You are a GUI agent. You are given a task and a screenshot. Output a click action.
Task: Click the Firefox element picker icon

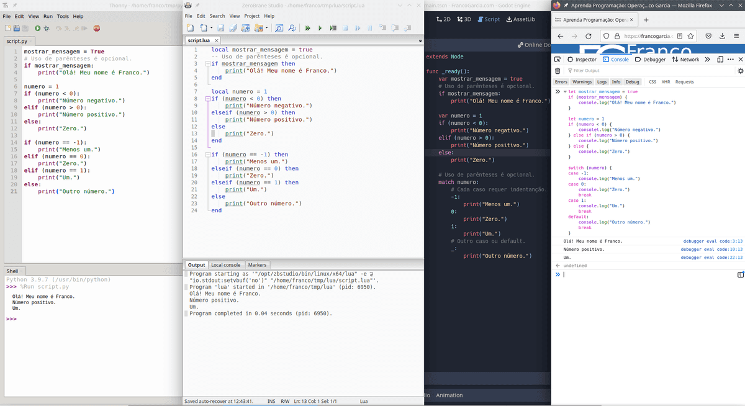pyautogui.click(x=559, y=60)
